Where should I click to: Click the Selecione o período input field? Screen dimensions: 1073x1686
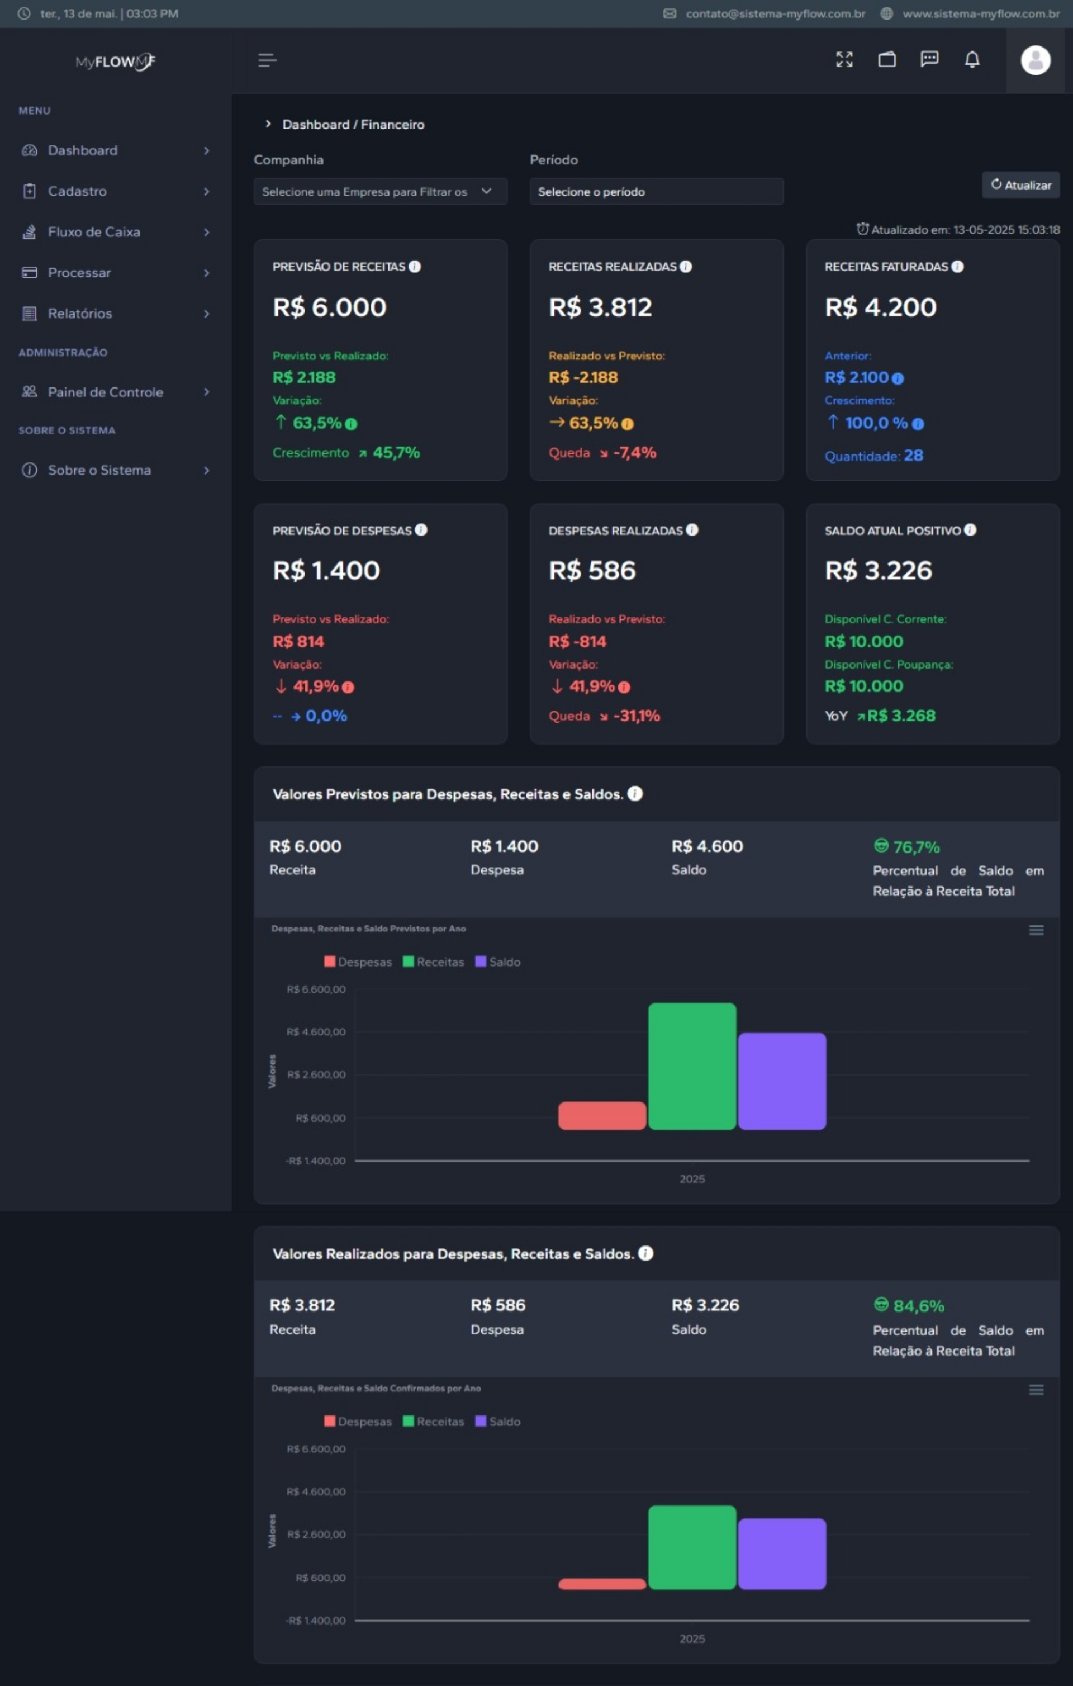point(656,191)
